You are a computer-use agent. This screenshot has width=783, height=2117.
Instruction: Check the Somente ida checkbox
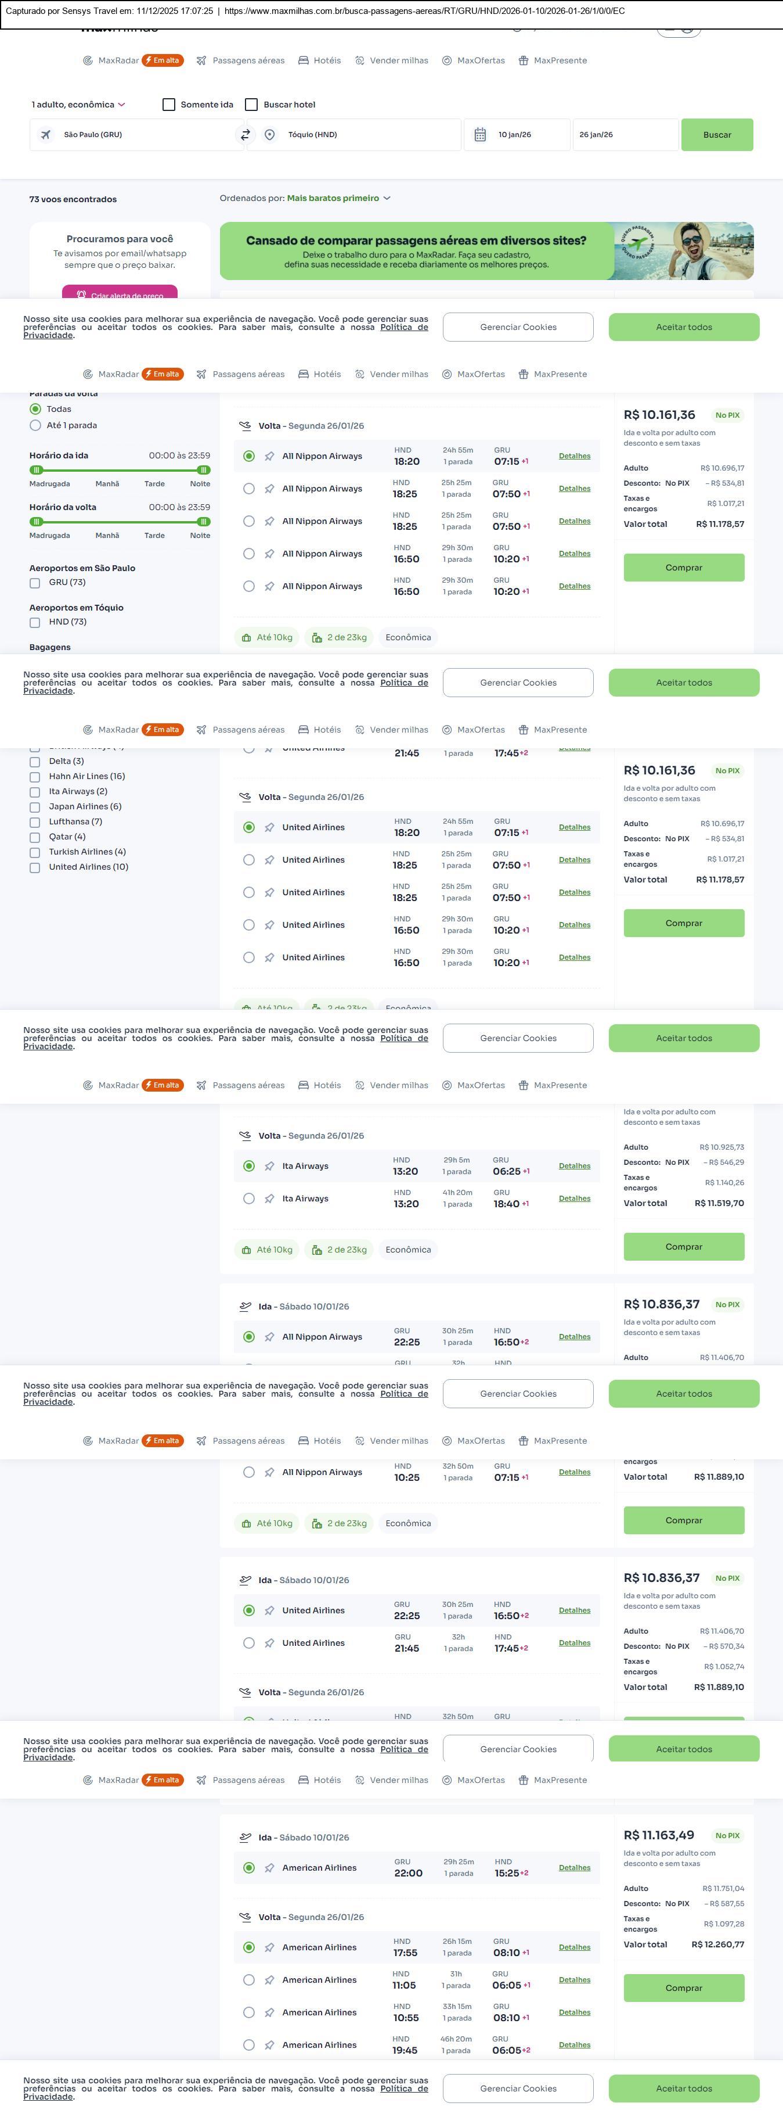(x=169, y=105)
